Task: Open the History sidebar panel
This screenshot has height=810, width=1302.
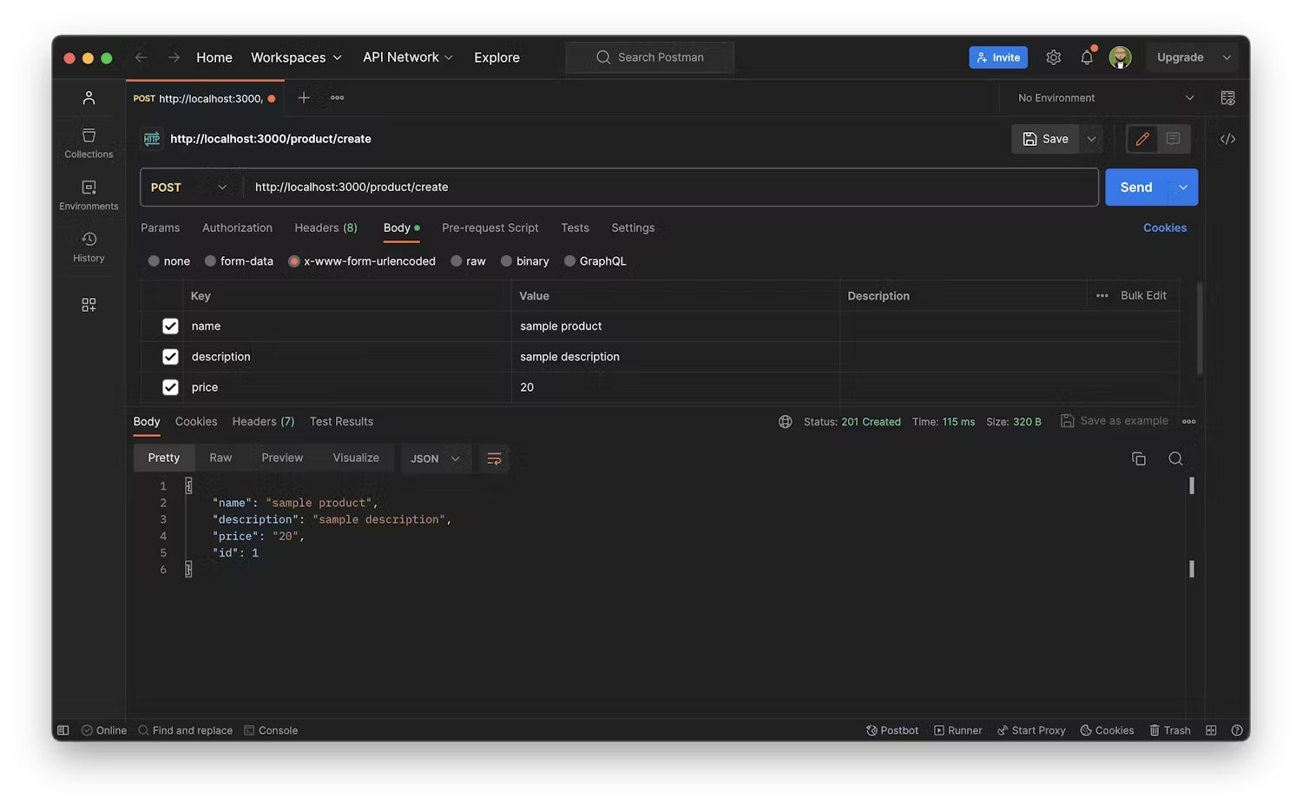Action: point(89,247)
